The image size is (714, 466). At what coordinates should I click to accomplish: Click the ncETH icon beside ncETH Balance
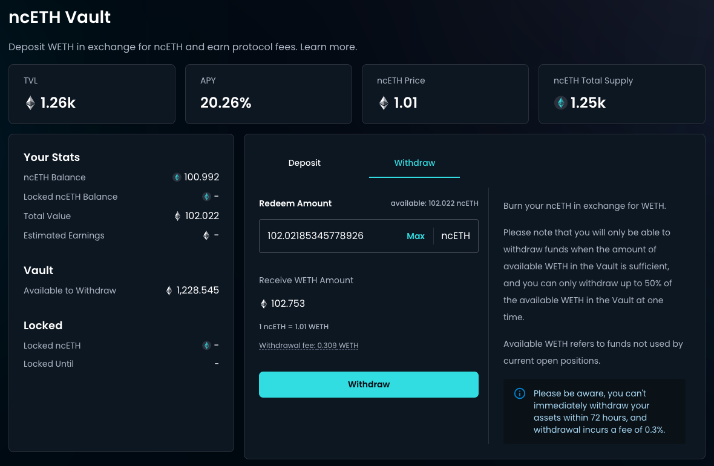click(x=177, y=177)
